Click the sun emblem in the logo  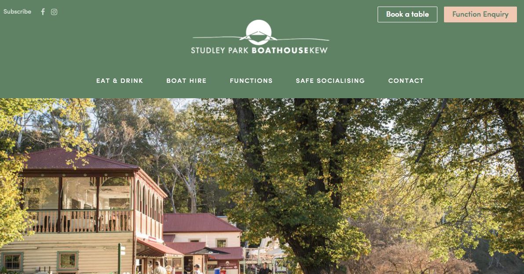coord(258,32)
